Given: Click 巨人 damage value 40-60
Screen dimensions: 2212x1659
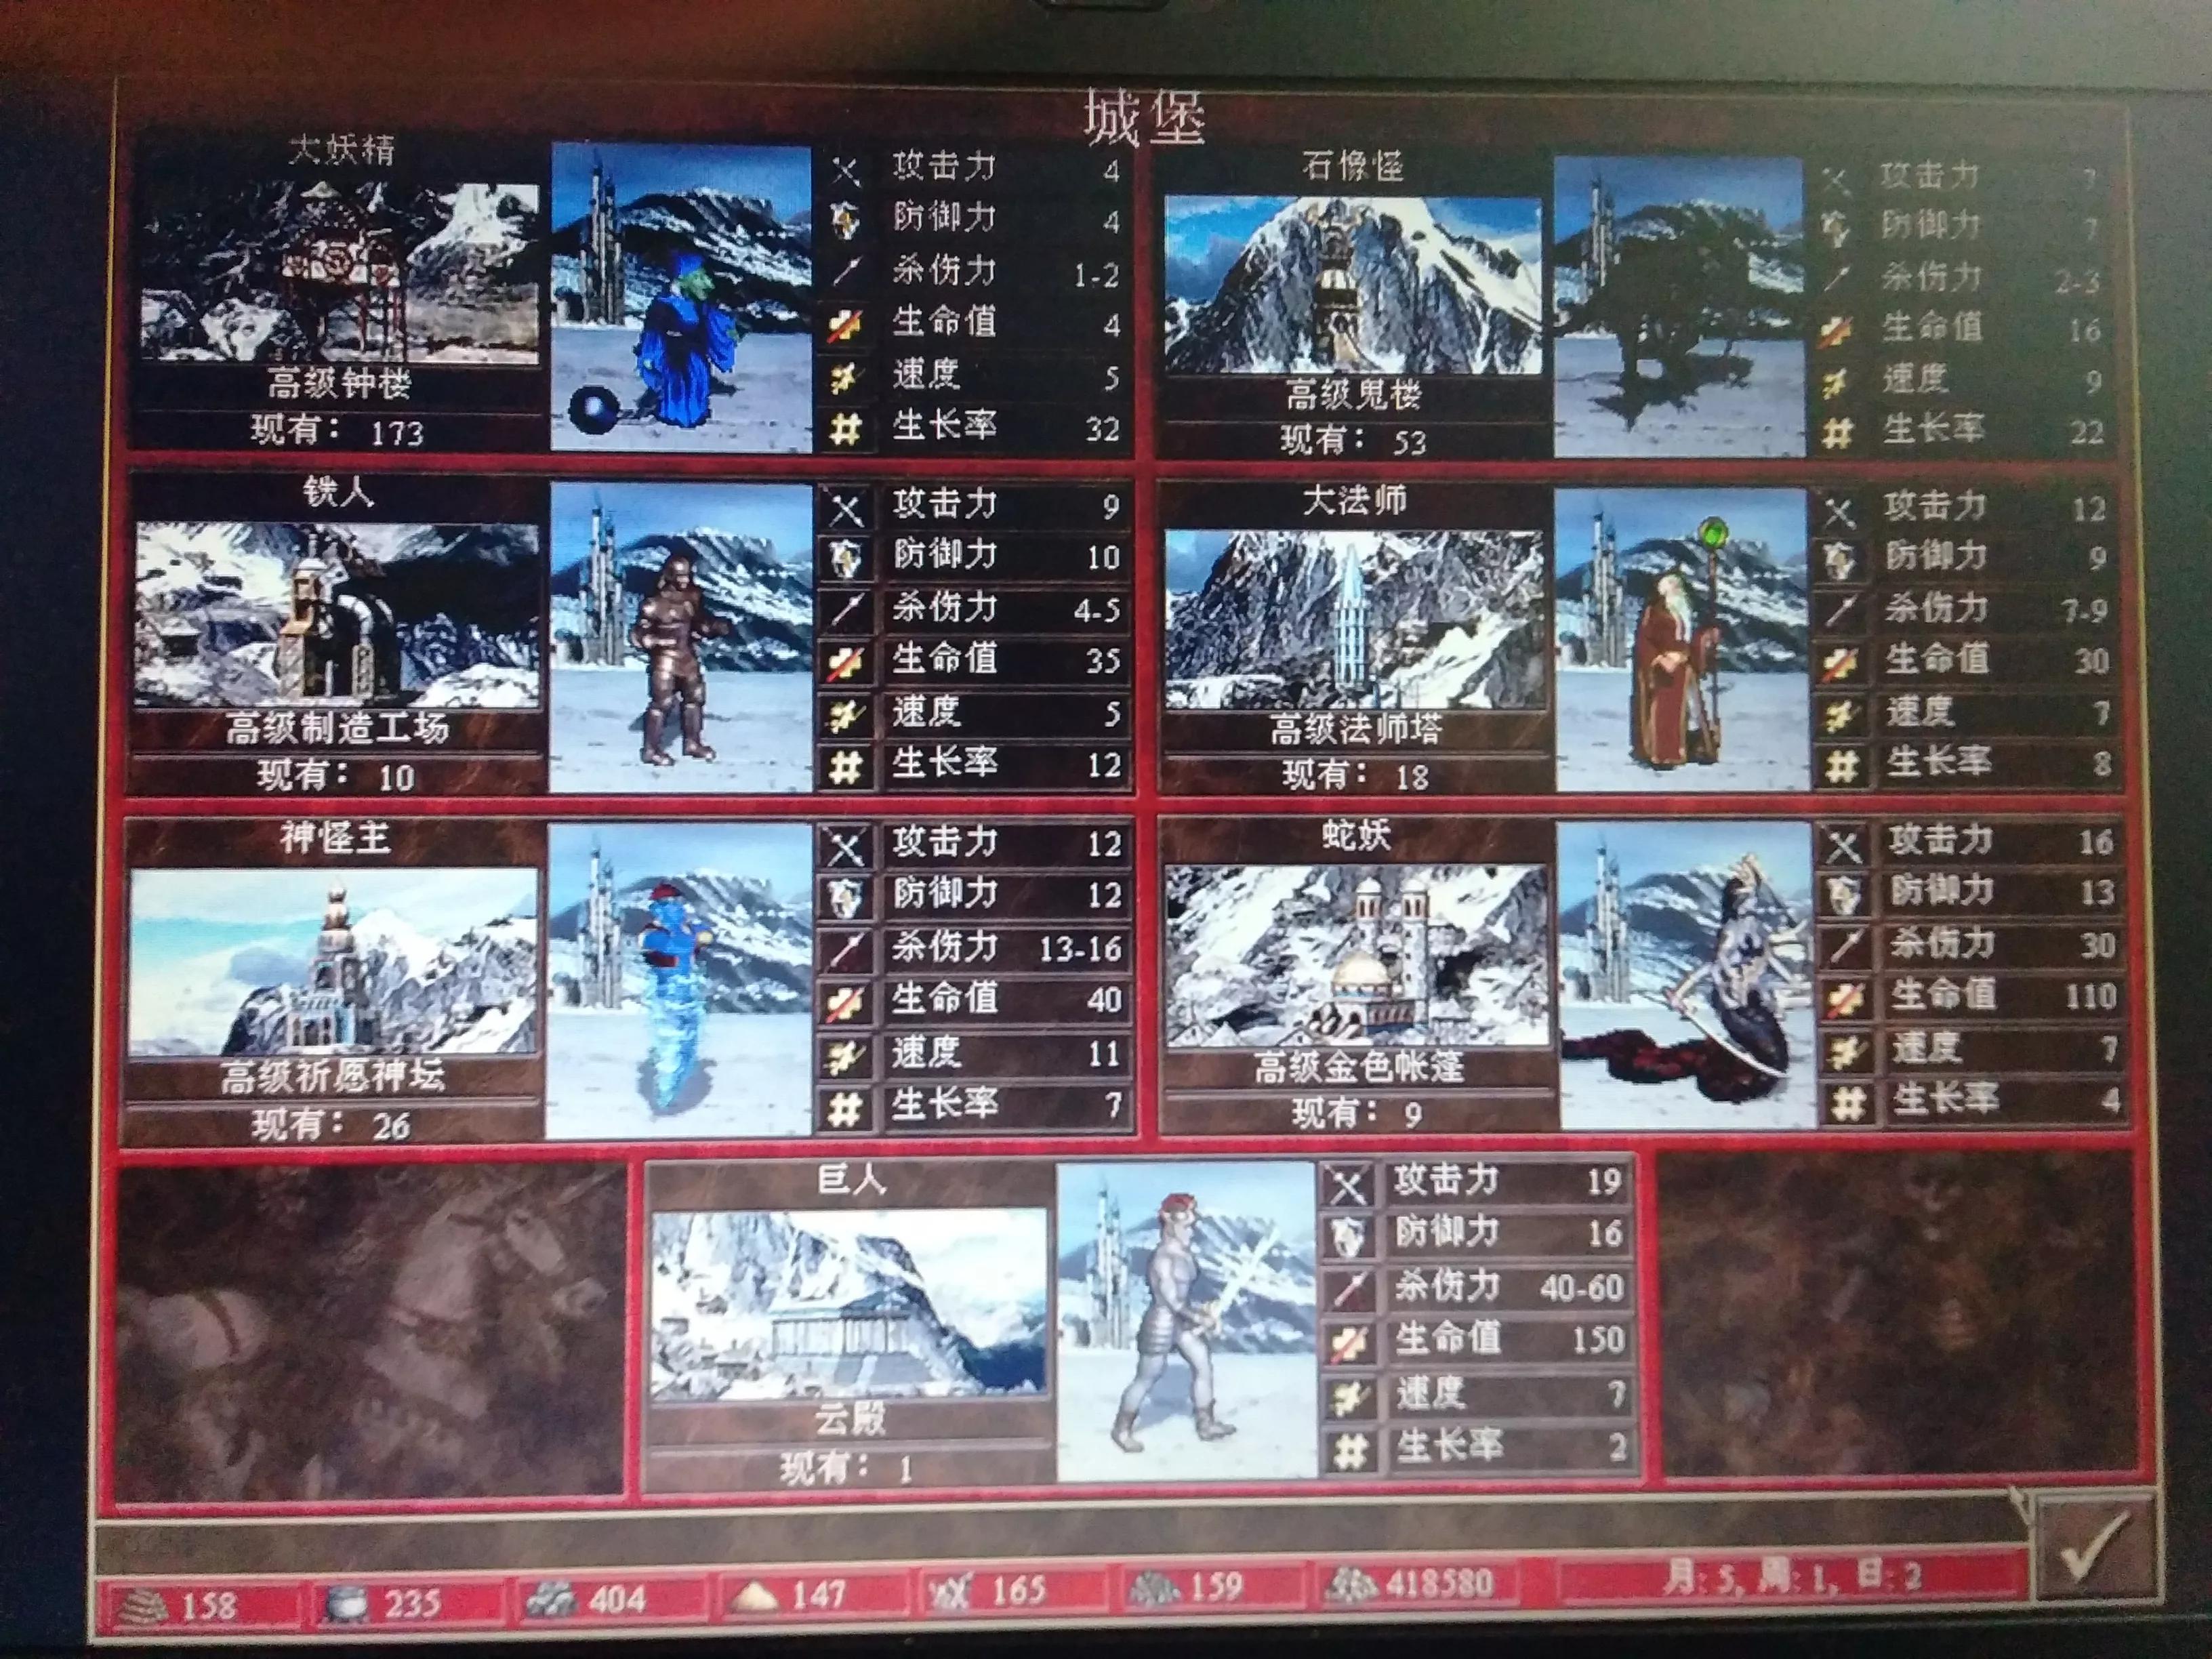Looking at the screenshot, I should pos(1581,1288).
